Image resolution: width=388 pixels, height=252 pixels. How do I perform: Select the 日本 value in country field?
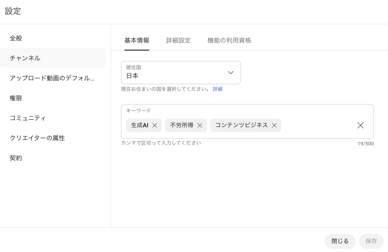(x=133, y=76)
